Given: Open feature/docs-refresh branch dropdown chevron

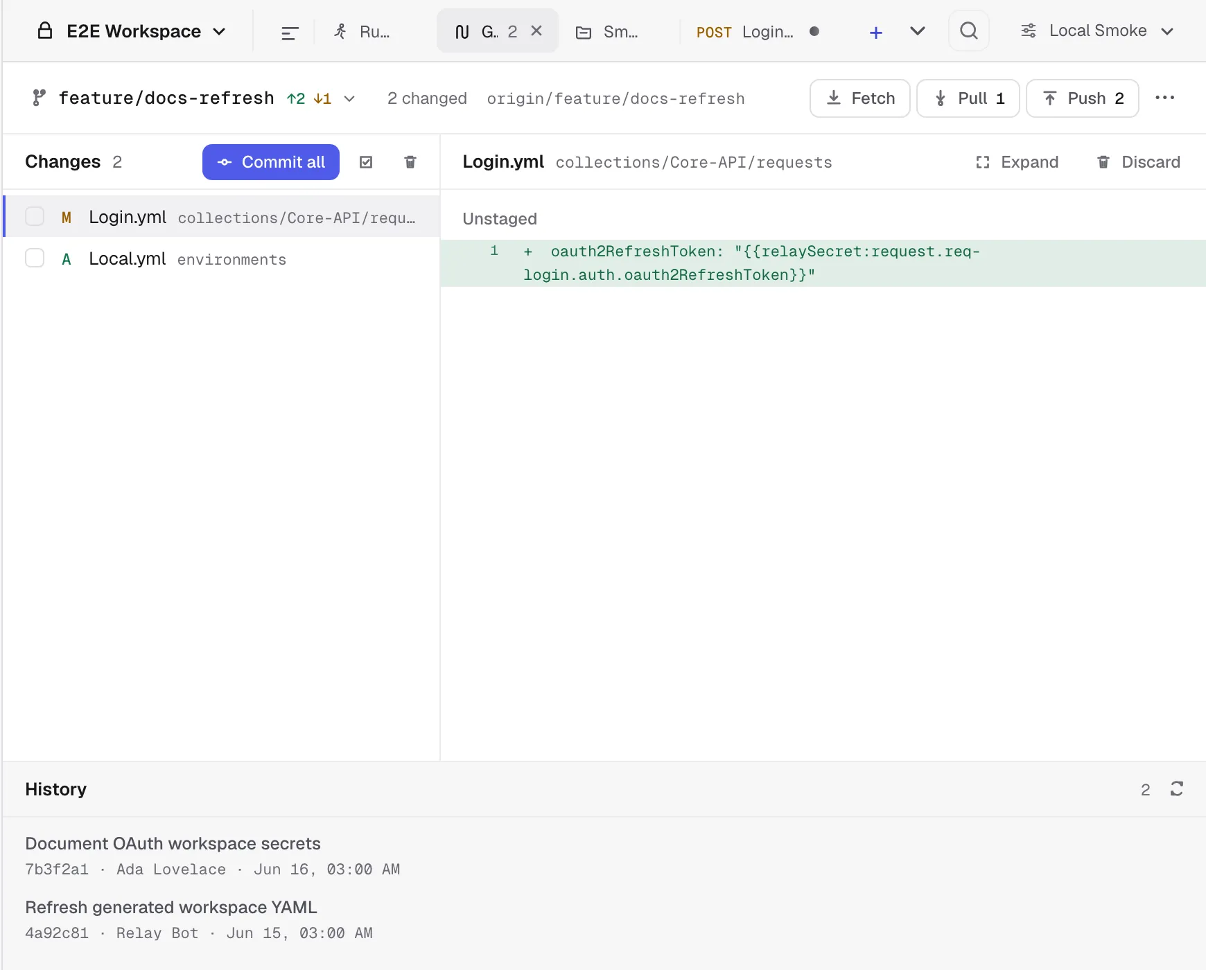Looking at the screenshot, I should 350,98.
